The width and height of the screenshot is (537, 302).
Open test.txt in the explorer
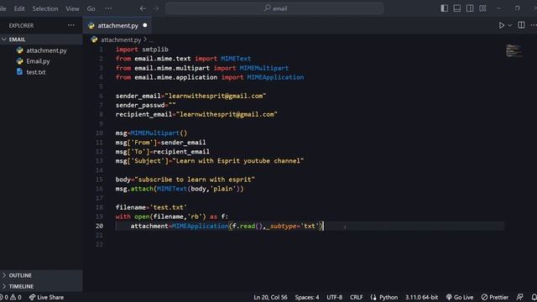tap(35, 72)
